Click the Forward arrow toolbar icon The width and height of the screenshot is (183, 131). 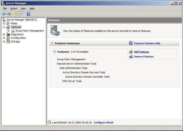[x=9, y=14]
